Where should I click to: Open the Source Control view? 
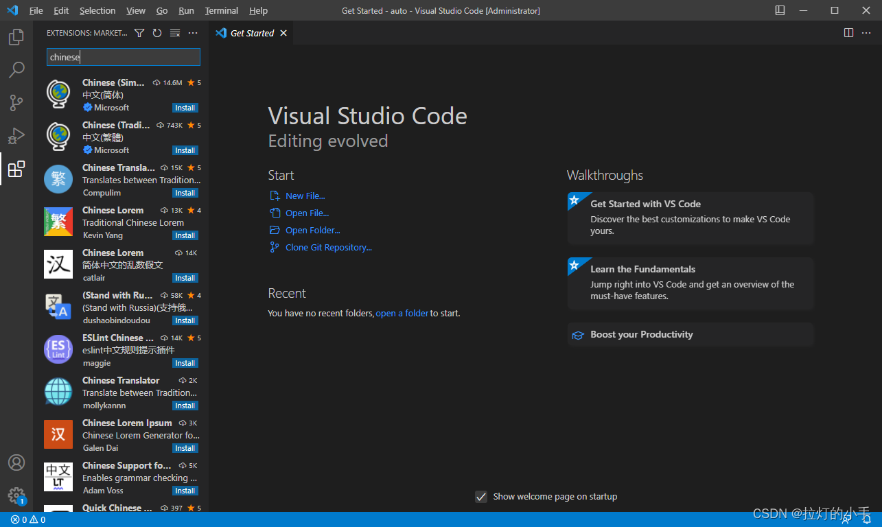coord(16,102)
